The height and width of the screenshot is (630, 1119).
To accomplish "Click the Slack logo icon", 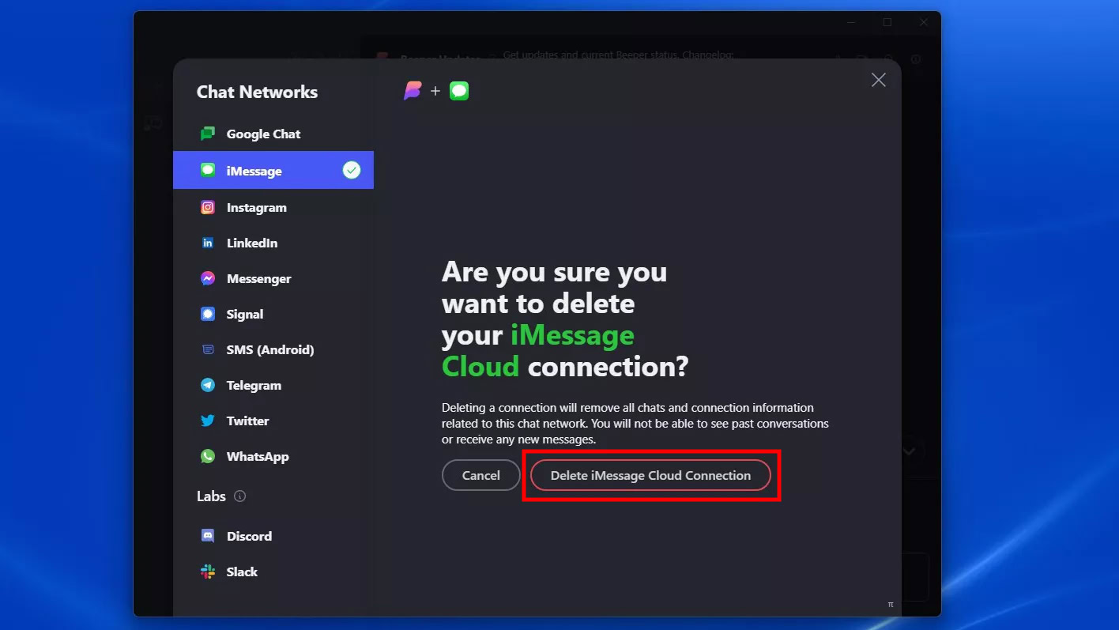I will click(x=208, y=572).
